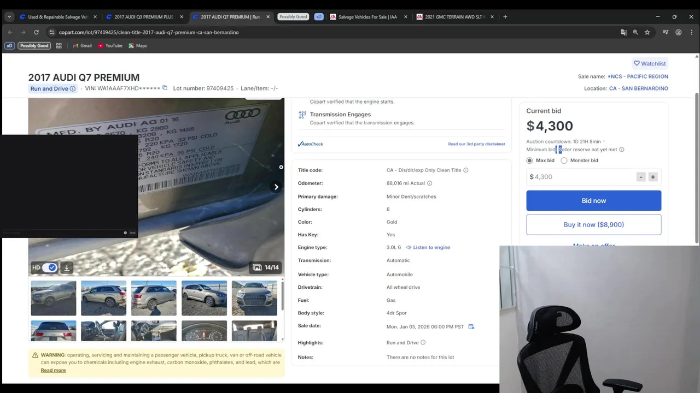Click the browser address bar URL

(149, 32)
